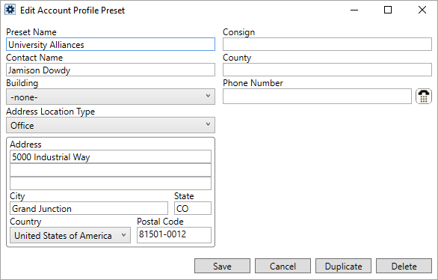The image size is (438, 280).
Task: Click the empty third Address line field
Action: (111, 183)
